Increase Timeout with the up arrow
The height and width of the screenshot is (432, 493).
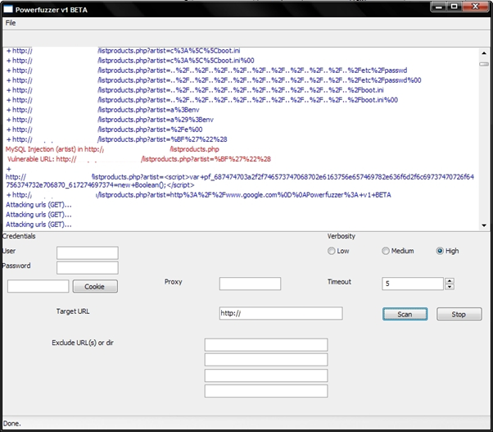coord(449,280)
